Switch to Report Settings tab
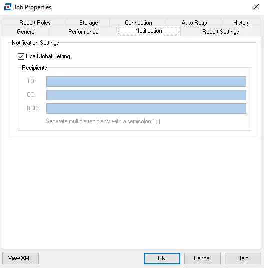The height and width of the screenshot is (268, 264). coord(220,32)
